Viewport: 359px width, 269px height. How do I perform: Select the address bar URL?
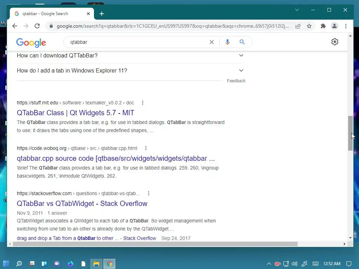(172, 26)
